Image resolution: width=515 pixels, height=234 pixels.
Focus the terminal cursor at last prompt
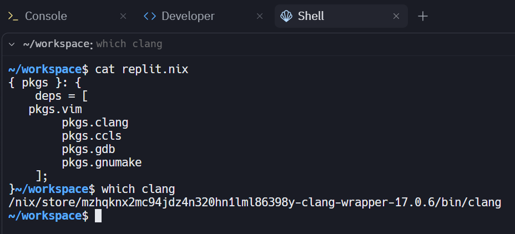click(98, 216)
